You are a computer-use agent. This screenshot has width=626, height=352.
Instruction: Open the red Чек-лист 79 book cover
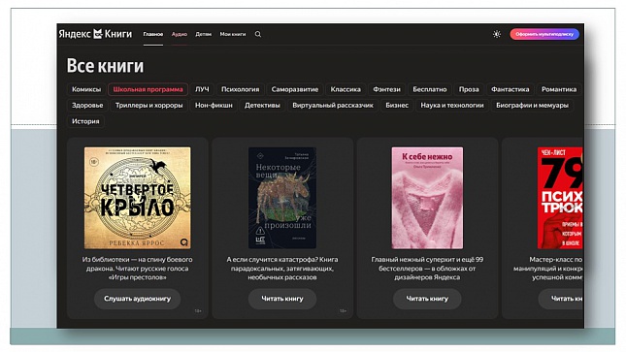point(560,198)
